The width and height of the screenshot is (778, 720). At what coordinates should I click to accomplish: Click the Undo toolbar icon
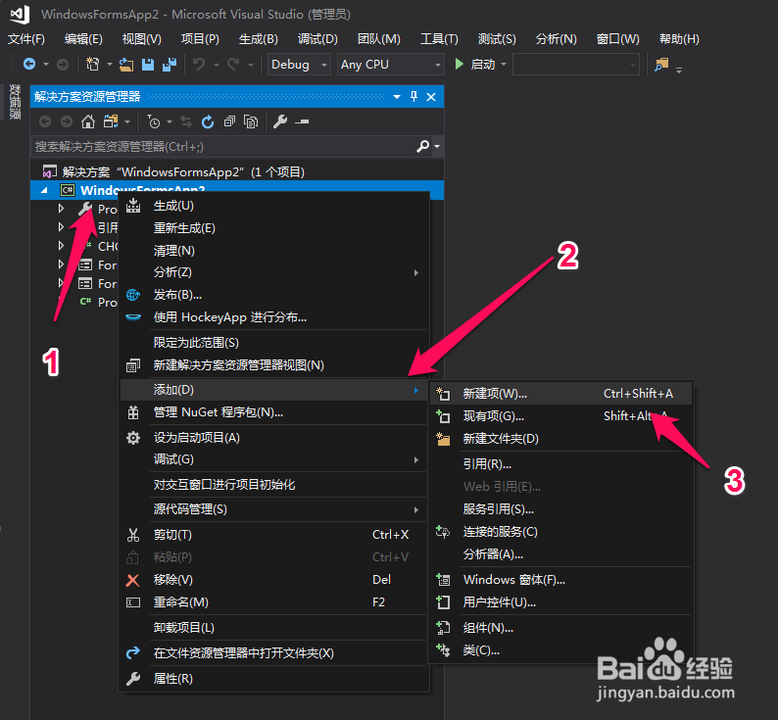199,64
